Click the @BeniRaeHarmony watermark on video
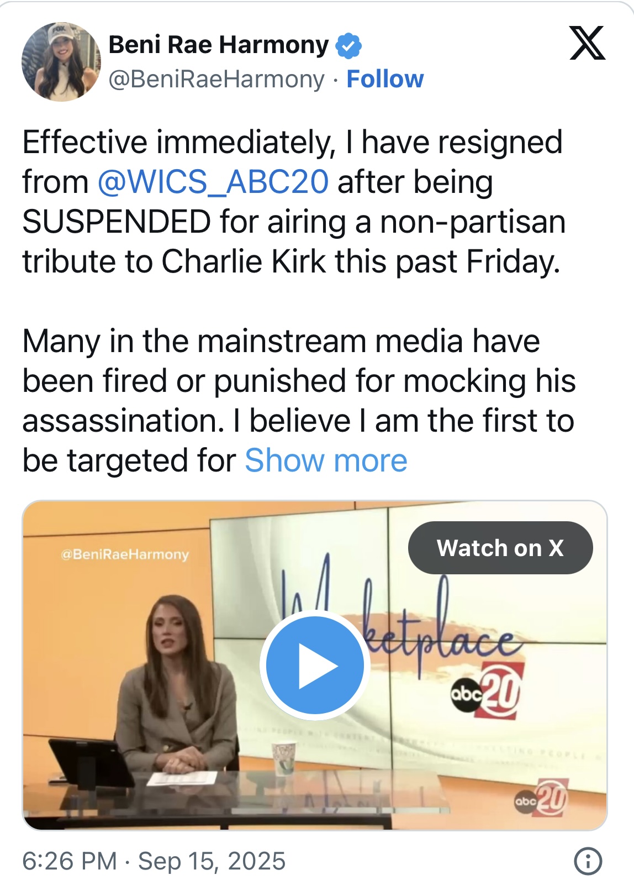This screenshot has width=634, height=880. pyautogui.click(x=125, y=554)
